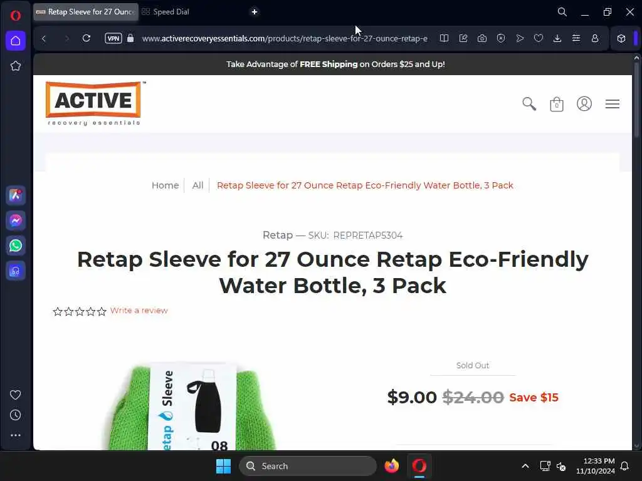Open Firefox from the taskbar
This screenshot has height=481, width=642.
[x=391, y=466]
